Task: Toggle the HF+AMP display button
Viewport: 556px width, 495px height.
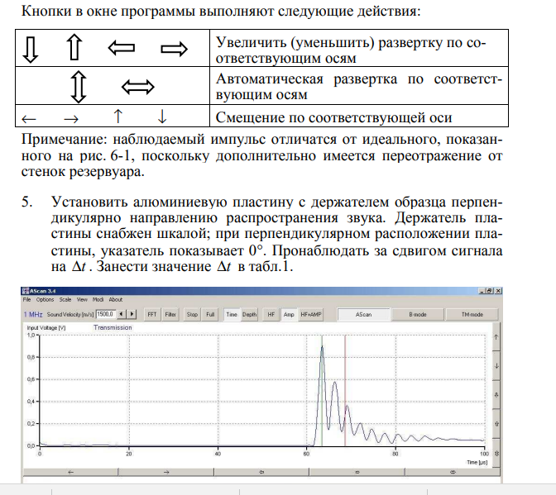Action: click(311, 314)
